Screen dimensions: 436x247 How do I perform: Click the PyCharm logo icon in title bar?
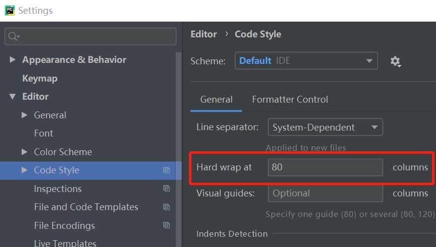coord(9,10)
